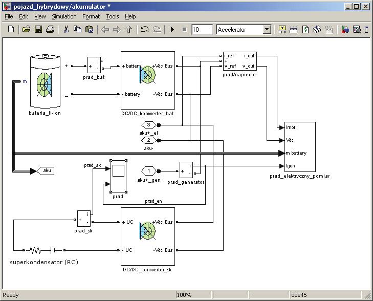The height and width of the screenshot is (301, 373).
Task: Start simulation with play button
Action: point(172,30)
